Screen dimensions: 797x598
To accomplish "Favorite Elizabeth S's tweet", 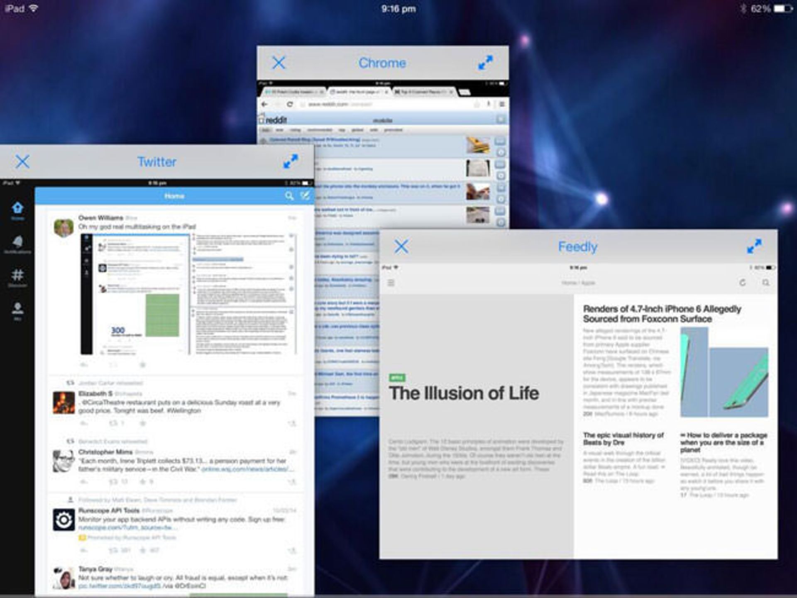I will (x=142, y=423).
